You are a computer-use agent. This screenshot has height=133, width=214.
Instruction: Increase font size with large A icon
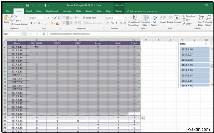pos(55,18)
